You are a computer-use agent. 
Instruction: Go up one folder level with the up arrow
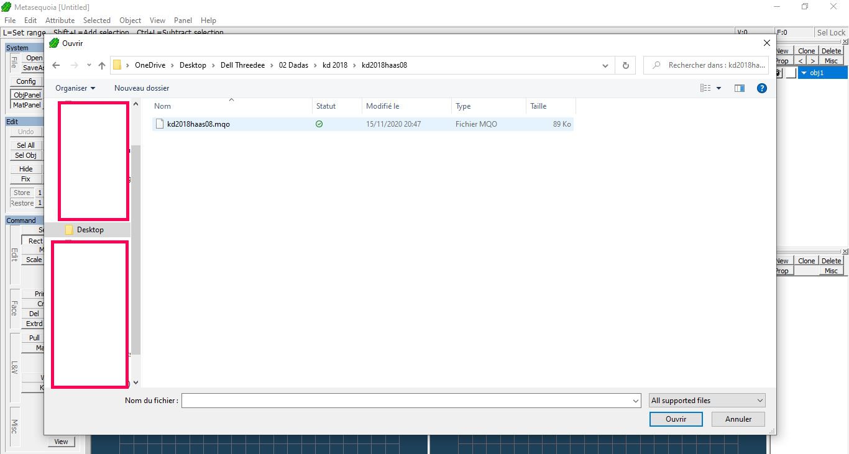[102, 65]
